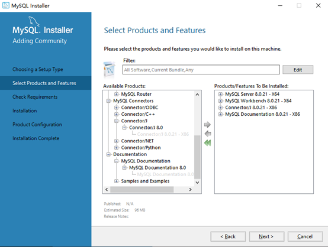Collapse the Connector/J node
The height and width of the screenshot is (247, 328).
click(116, 121)
